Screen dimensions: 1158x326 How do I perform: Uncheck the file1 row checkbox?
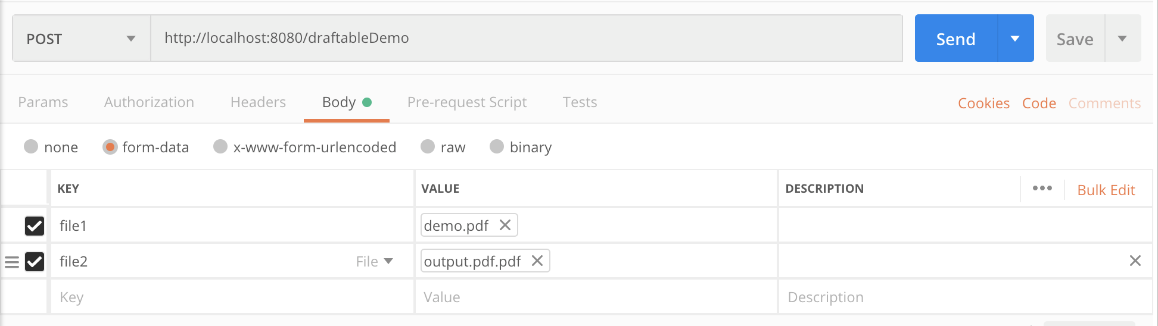click(x=35, y=226)
